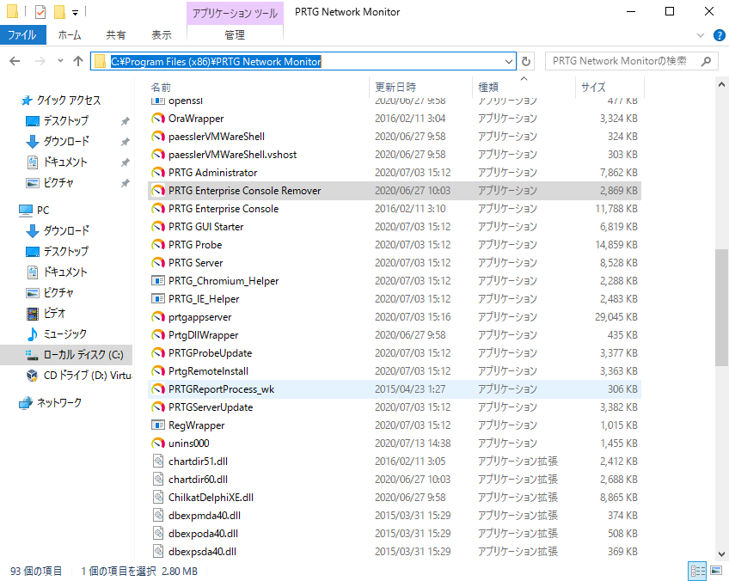Select the PrtgRemoteInstall file name
The image size is (729, 581).
pyautogui.click(x=208, y=371)
